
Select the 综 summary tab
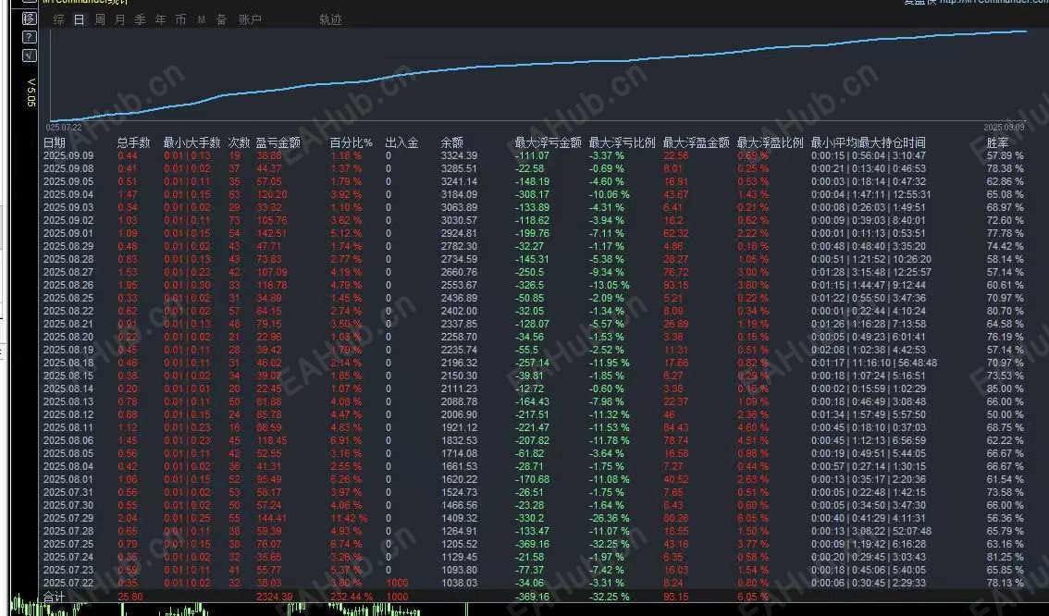(57, 18)
